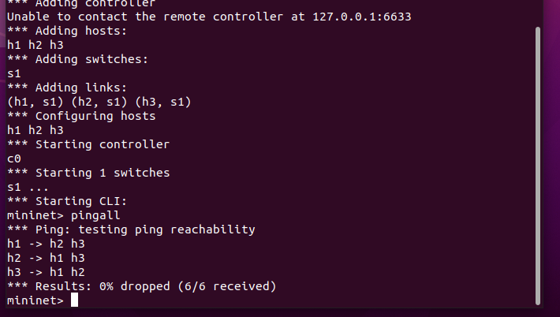Click the '*** Configuring hosts' line
This screenshot has height=317, width=560.
point(80,116)
